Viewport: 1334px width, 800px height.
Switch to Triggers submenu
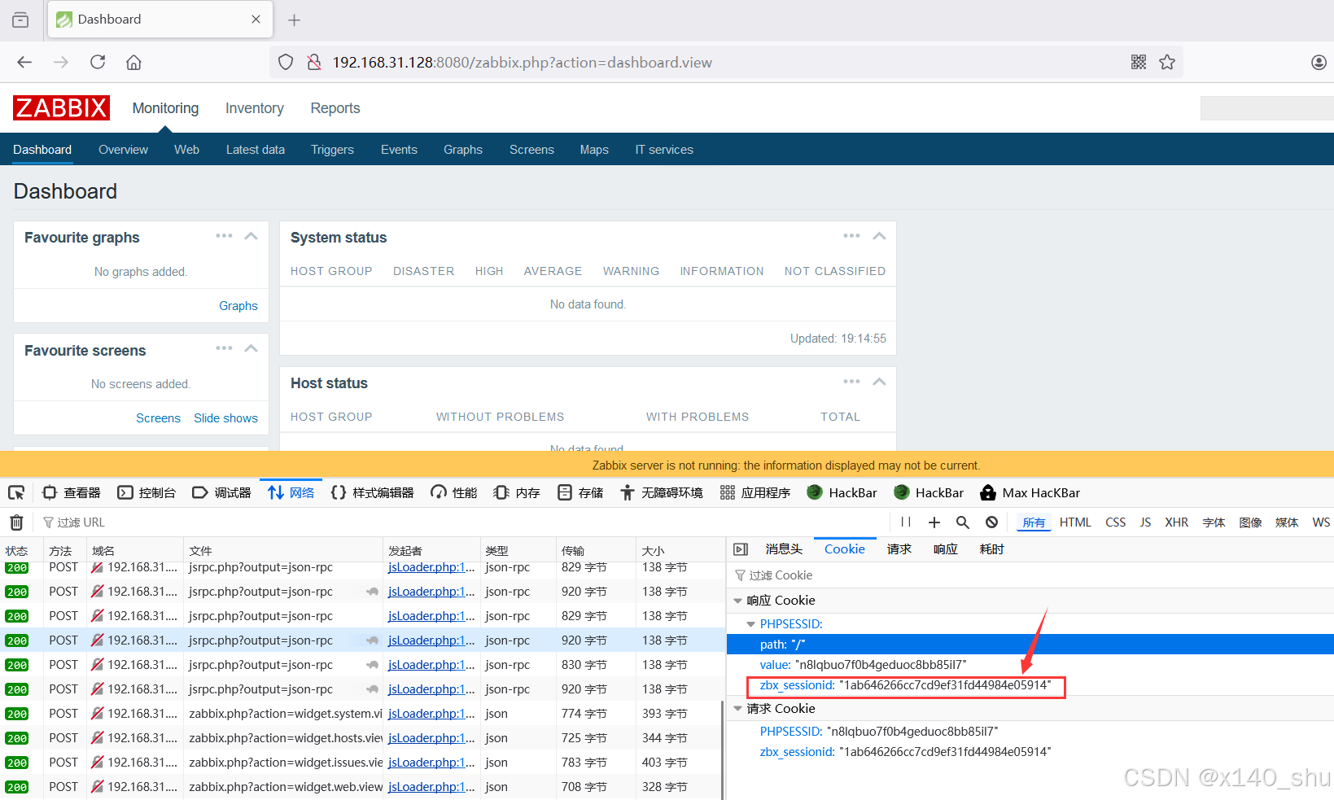pyautogui.click(x=332, y=150)
